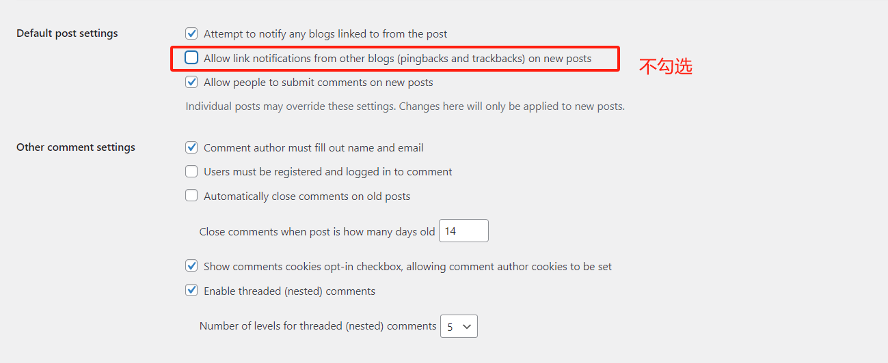
Task: Click 'Automatically close comments on old posts' label text
Action: [307, 197]
